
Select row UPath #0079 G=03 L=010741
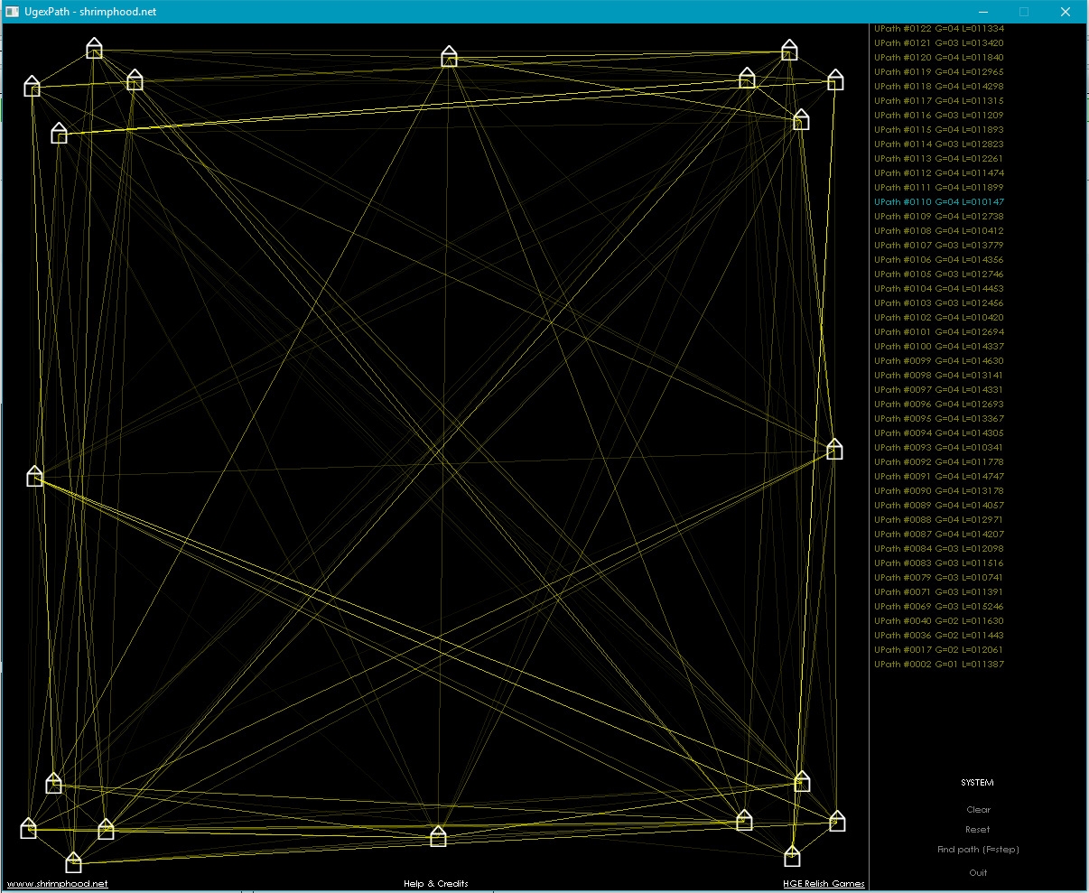939,578
